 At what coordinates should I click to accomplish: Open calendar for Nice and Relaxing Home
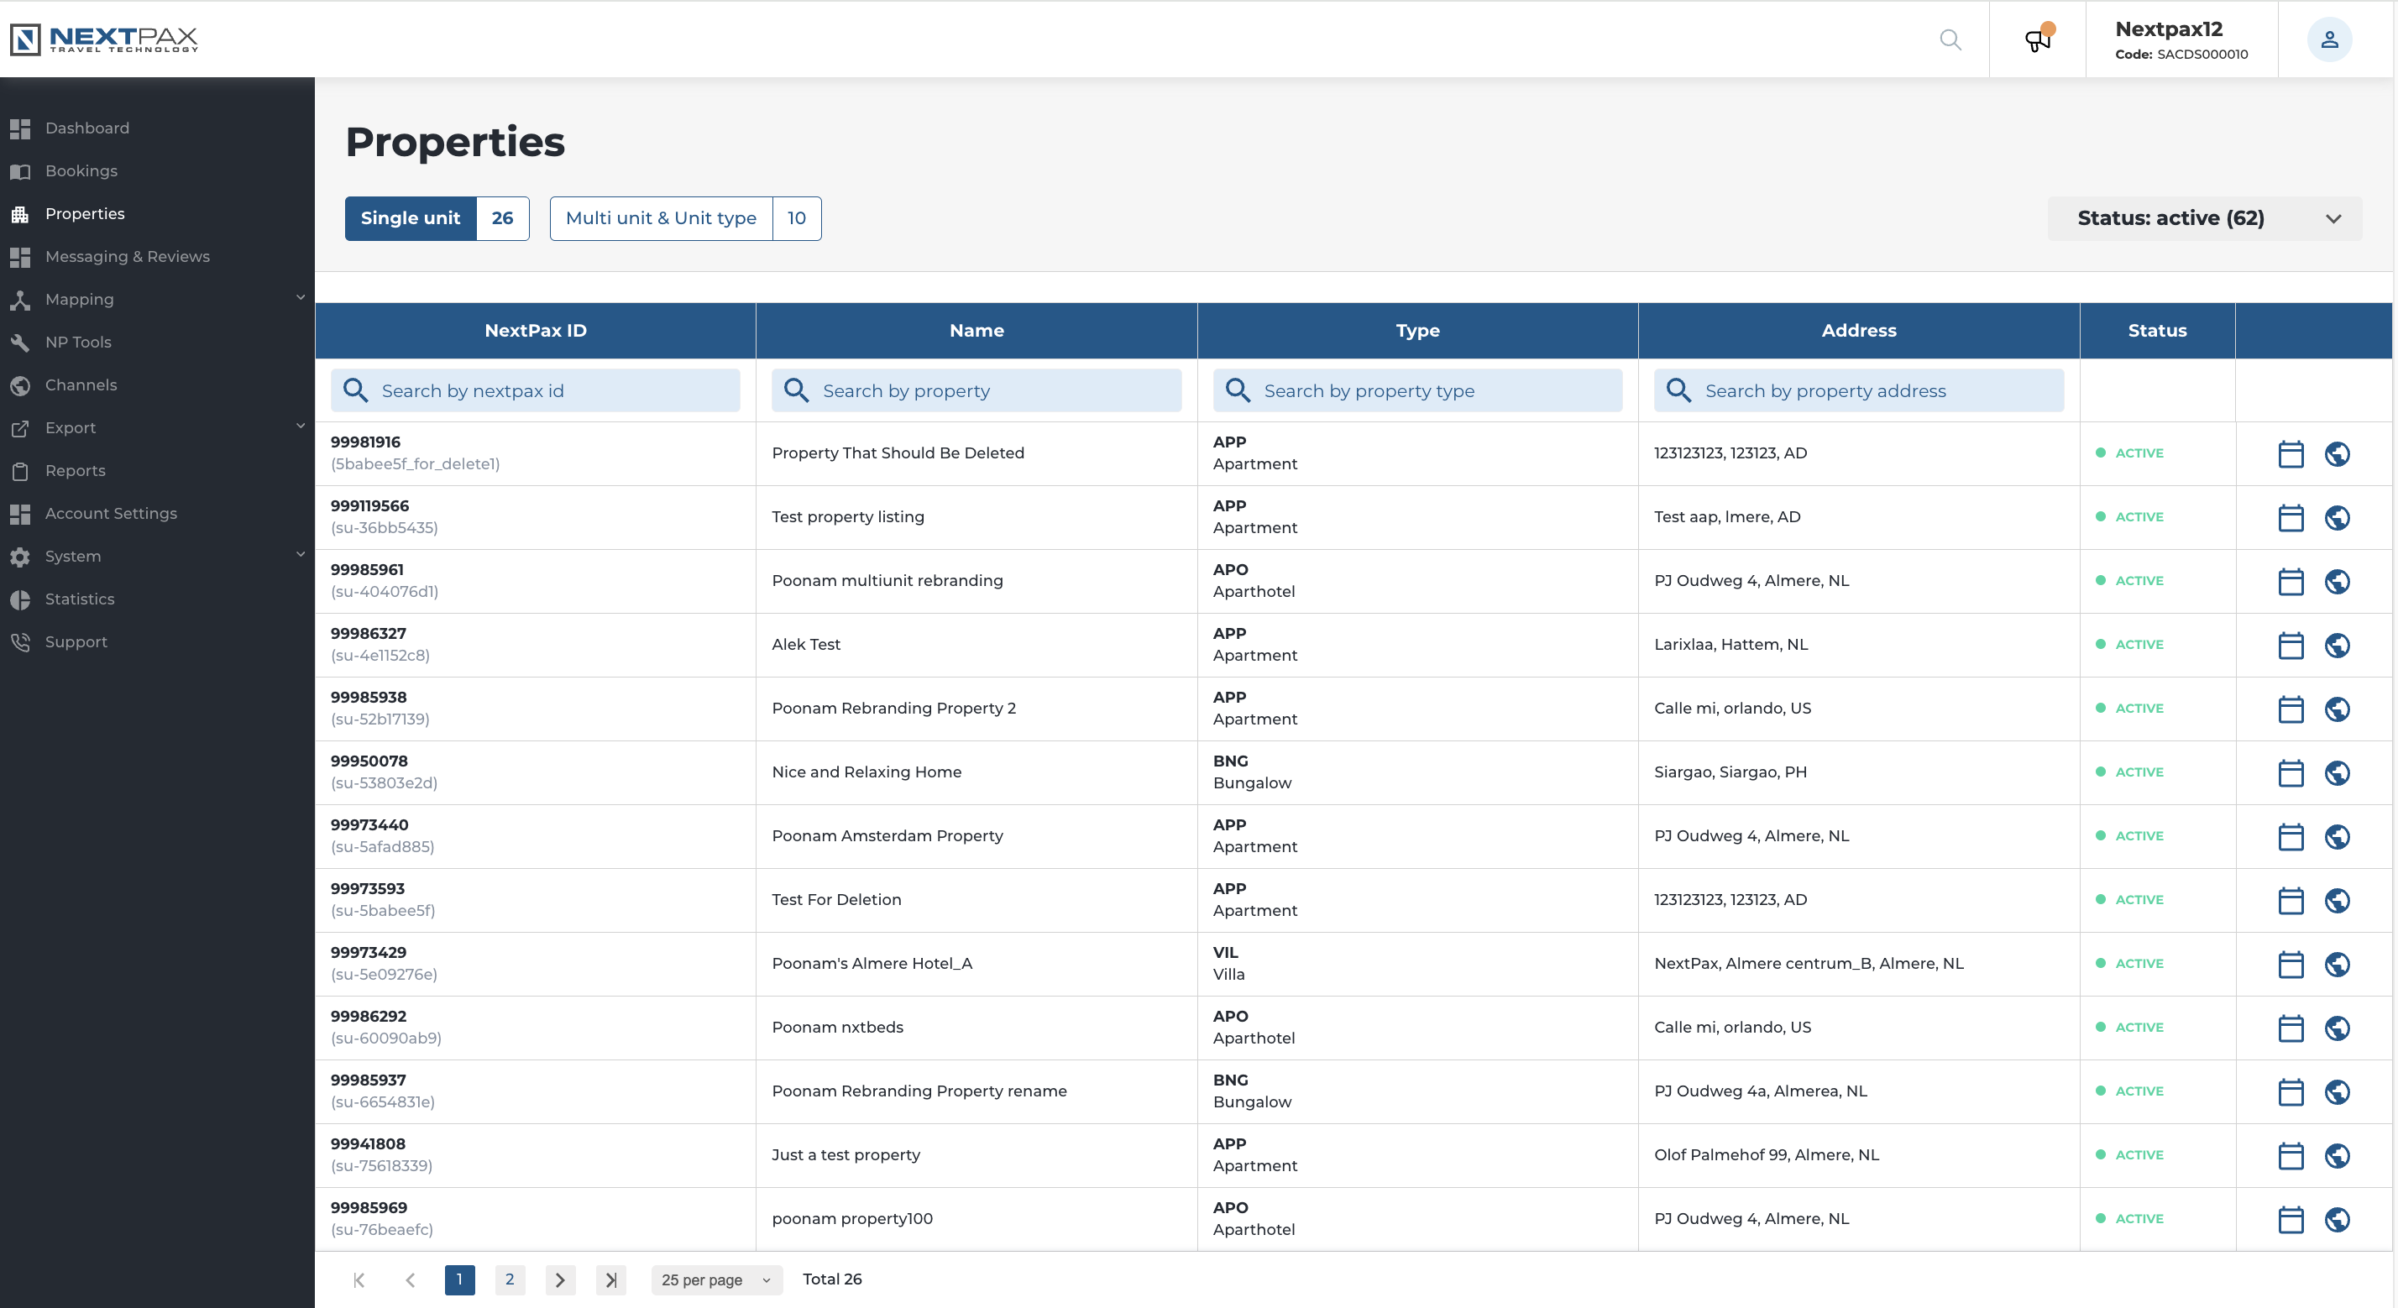[x=2291, y=772]
